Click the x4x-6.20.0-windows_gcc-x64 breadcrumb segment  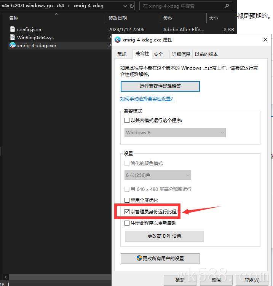point(32,6)
